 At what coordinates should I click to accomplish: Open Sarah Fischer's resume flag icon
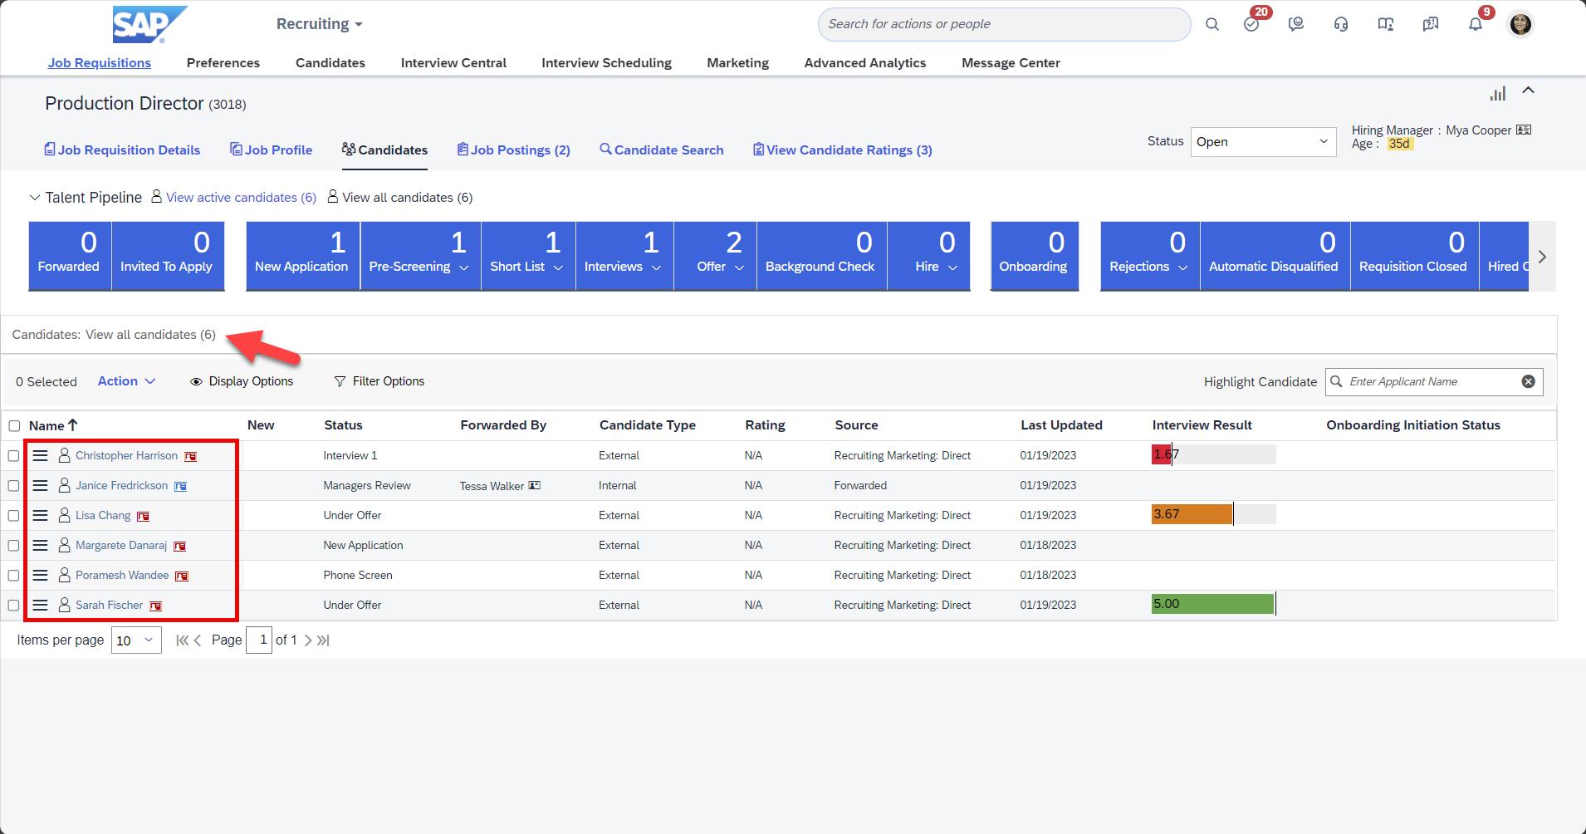pos(156,606)
